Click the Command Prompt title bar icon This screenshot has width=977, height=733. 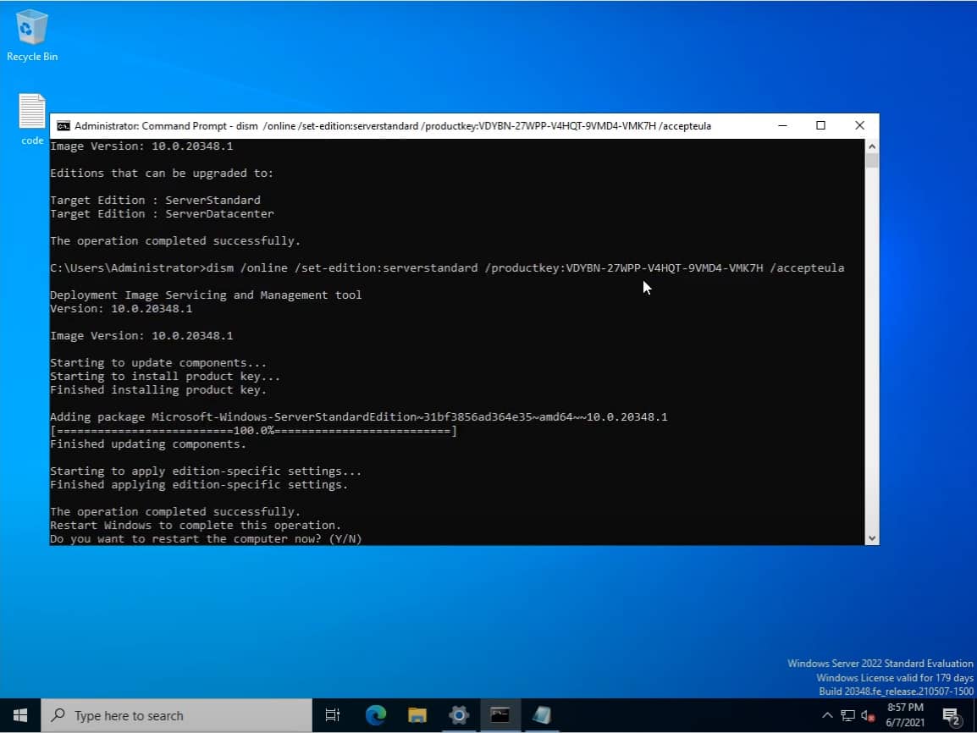tap(64, 125)
